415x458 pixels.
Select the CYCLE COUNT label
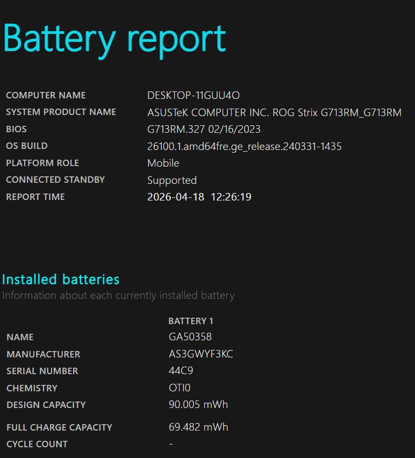pos(37,445)
